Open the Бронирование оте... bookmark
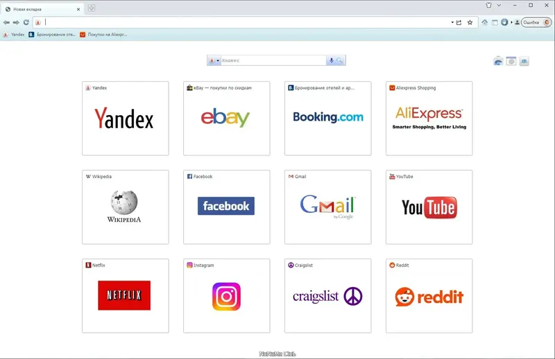Screen dimensions: 555x359 [x=52, y=35]
